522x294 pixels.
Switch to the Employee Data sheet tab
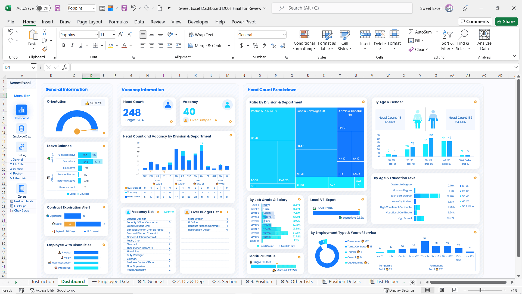tap(111, 281)
